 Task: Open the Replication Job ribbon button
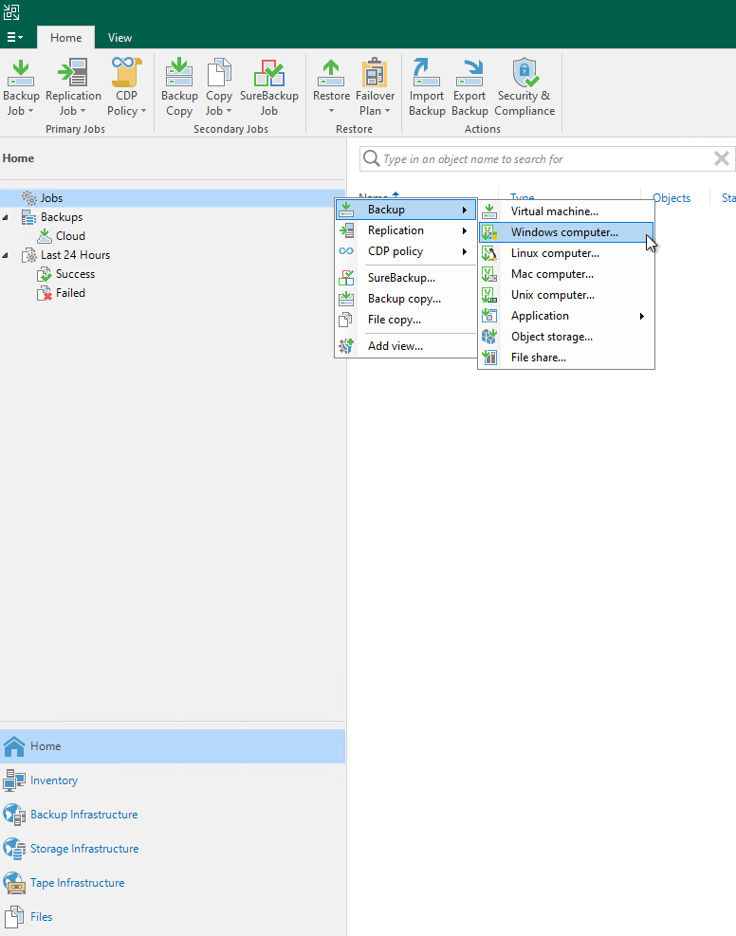click(73, 87)
